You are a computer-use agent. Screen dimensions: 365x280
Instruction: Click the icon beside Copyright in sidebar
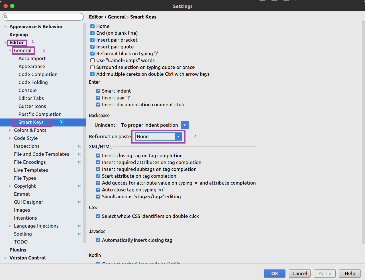[x=79, y=186]
